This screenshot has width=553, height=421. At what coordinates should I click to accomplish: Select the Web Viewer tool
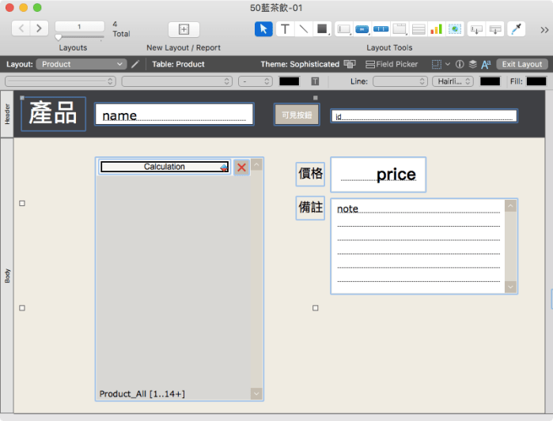pos(454,29)
